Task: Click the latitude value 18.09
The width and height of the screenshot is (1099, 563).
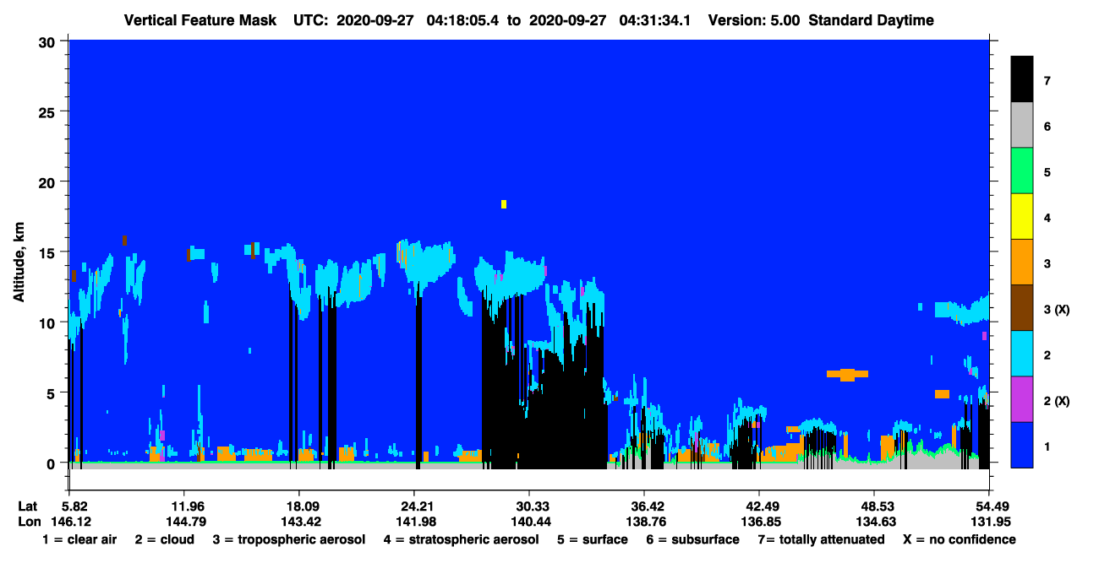Action: click(299, 506)
